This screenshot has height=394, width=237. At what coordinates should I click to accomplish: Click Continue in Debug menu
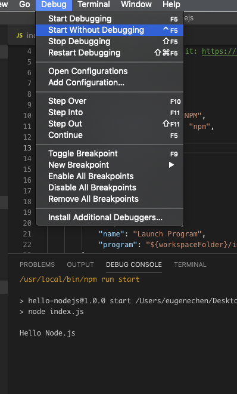(110, 135)
